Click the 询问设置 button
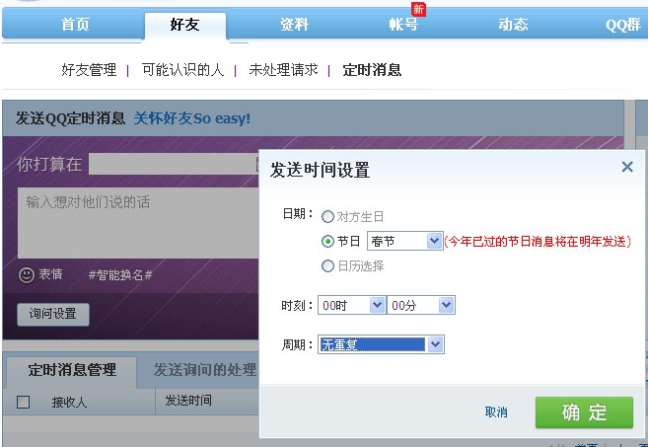The width and height of the screenshot is (648, 447). pos(53,314)
